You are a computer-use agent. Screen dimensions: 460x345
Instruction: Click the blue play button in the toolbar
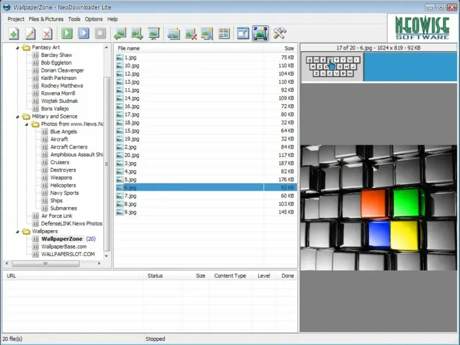tap(83, 33)
